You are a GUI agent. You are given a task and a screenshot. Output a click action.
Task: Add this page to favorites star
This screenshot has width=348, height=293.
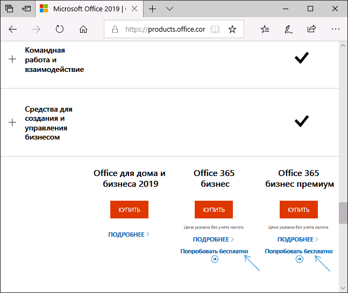(x=232, y=29)
